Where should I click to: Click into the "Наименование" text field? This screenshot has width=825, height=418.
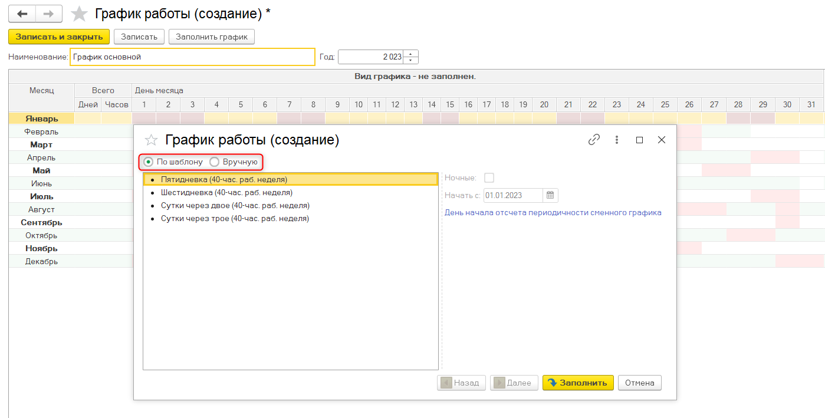point(192,57)
